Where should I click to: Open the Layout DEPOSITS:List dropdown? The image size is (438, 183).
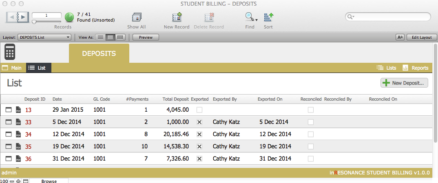click(44, 37)
